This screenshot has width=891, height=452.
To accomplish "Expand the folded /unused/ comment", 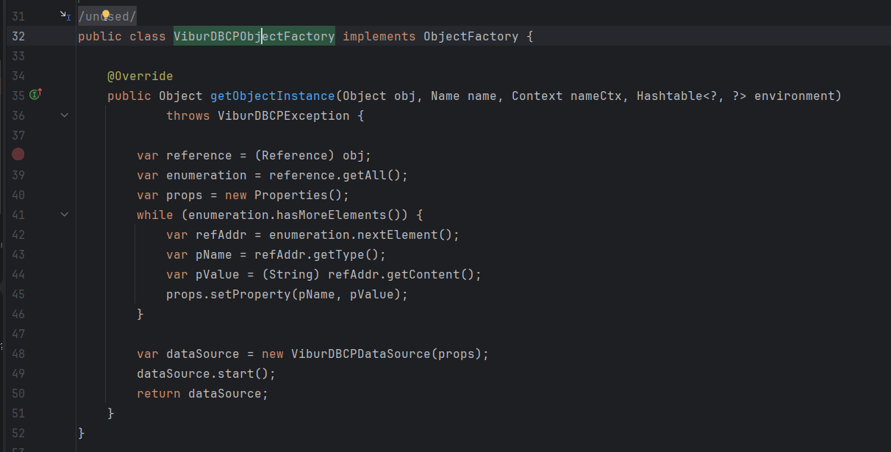I will tap(107, 16).
